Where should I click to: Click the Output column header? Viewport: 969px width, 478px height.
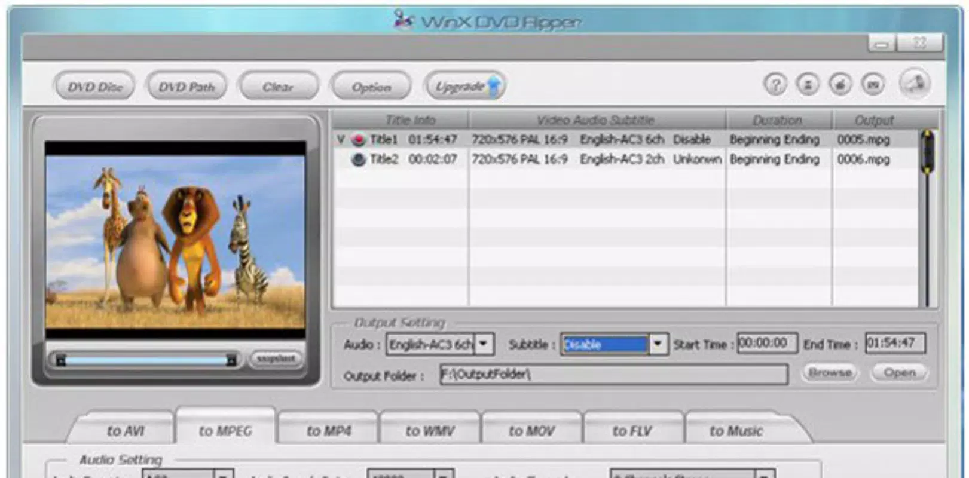[874, 120]
